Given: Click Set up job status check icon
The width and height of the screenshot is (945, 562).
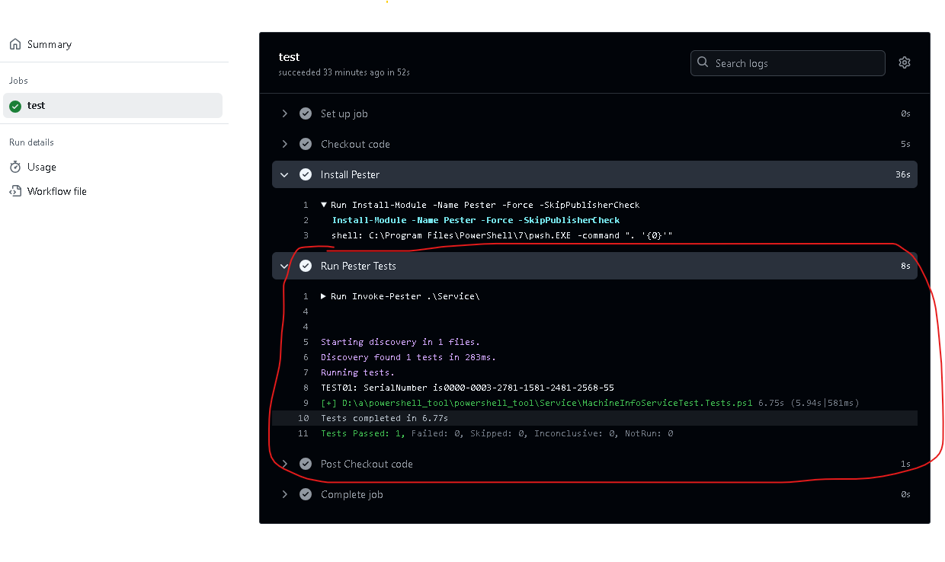Looking at the screenshot, I should pos(306,113).
